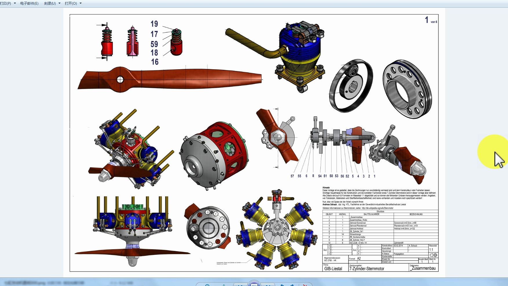Image resolution: width=508 pixels, height=286 pixels.
Task: Click the 电子邮件(E) email menu item
Action: coord(29,3)
